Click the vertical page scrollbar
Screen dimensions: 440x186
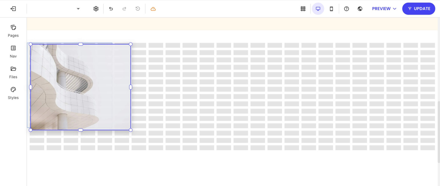pos(439,132)
